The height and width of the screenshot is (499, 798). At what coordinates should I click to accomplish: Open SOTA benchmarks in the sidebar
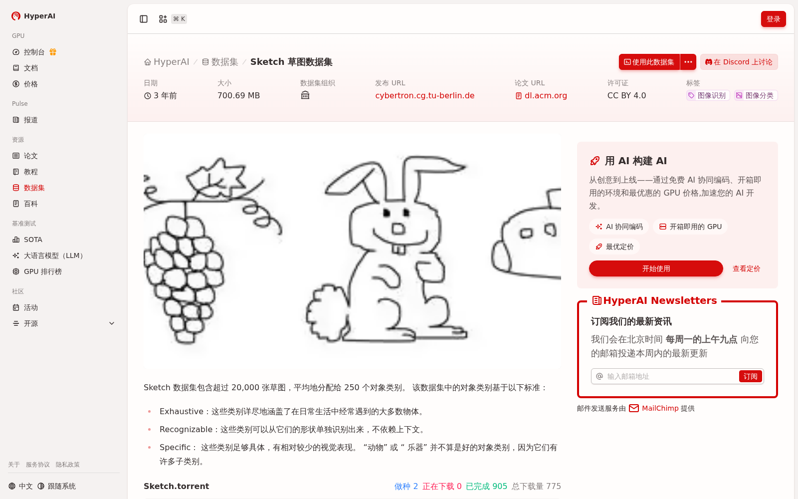(x=64, y=240)
